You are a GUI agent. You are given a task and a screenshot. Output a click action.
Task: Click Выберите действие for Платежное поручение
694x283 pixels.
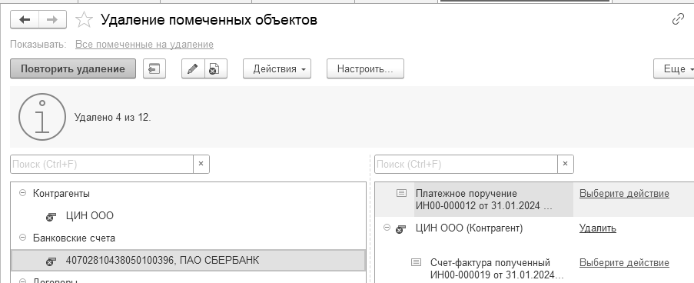(x=624, y=194)
